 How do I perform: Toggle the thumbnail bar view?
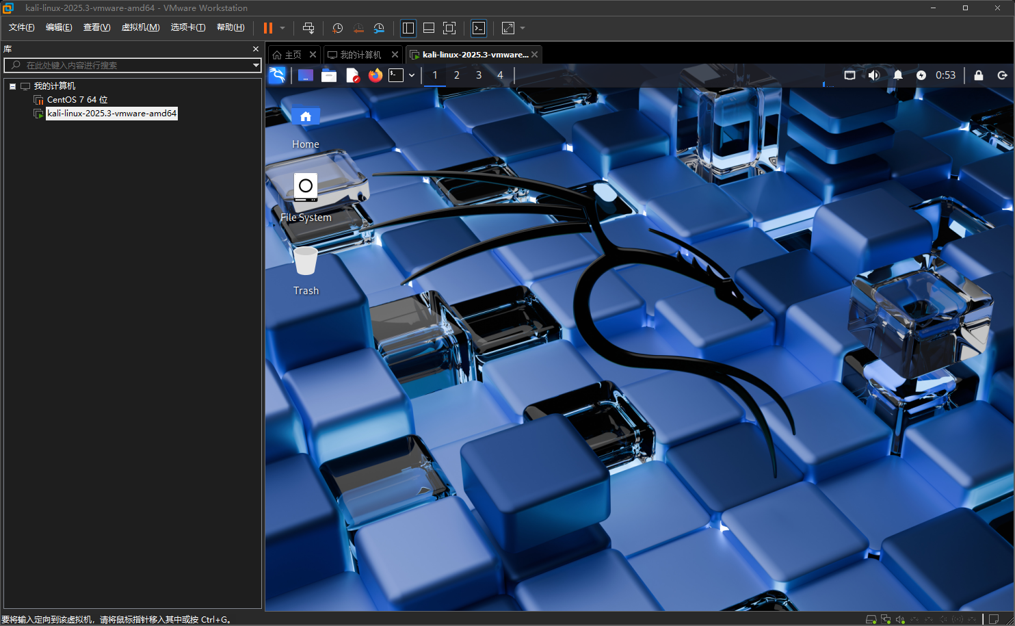429,28
